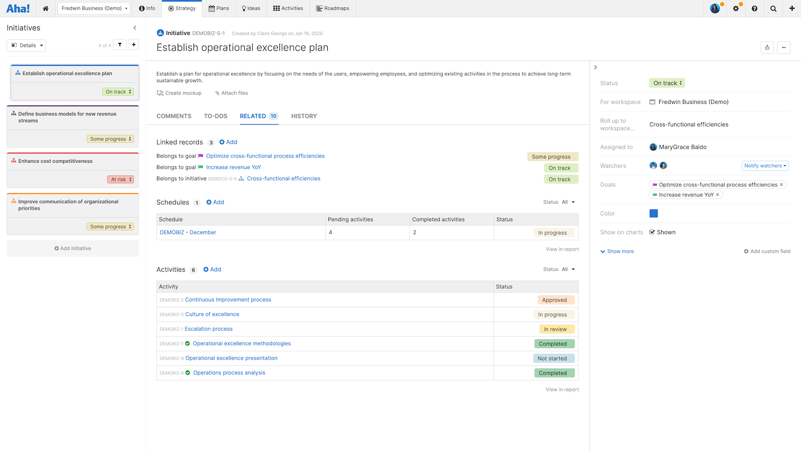
Task: Click the share icon near the initiative title
Action: [x=767, y=47]
